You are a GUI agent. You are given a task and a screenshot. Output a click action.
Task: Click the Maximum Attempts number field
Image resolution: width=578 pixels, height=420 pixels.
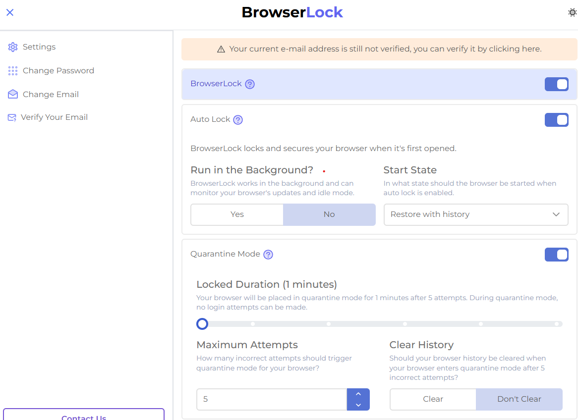pos(271,399)
